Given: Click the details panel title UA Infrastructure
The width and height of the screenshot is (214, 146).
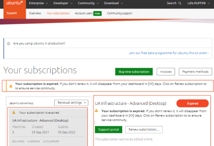Looking at the screenshot, I should (x=130, y=103).
